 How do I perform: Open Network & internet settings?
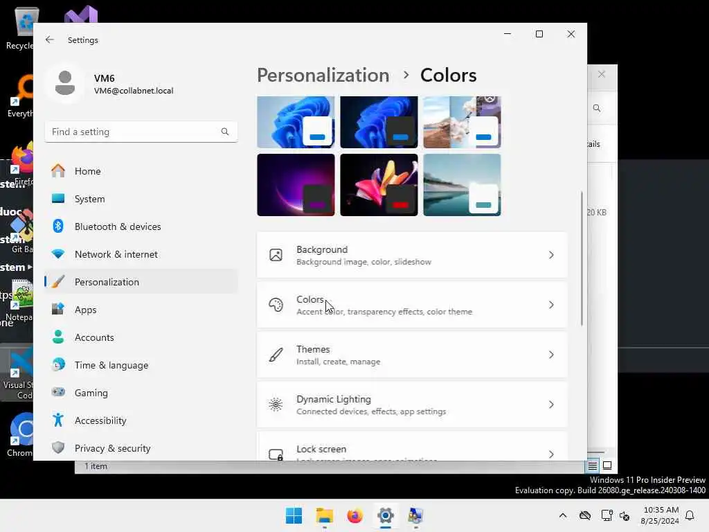(x=141, y=254)
